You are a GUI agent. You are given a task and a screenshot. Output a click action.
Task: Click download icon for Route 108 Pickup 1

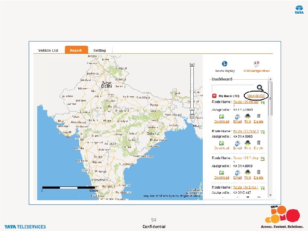(x=222, y=173)
